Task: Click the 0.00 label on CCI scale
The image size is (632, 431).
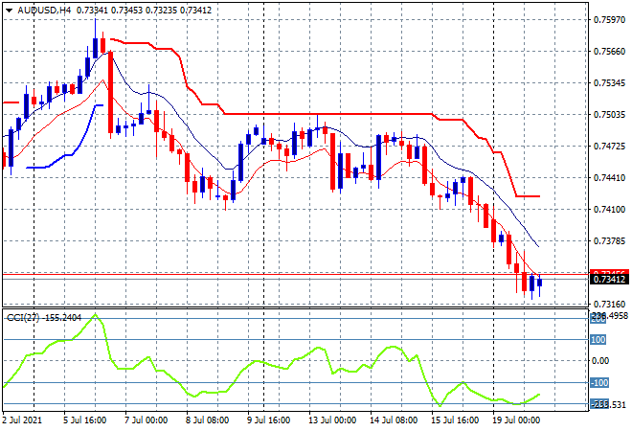Action: click(601, 361)
